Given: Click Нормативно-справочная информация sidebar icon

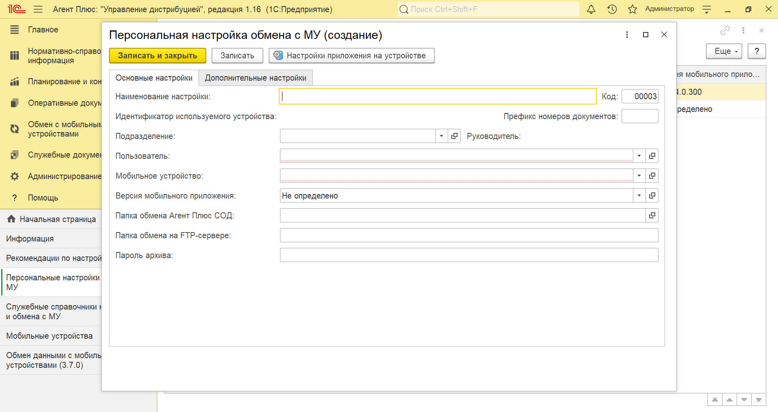Looking at the screenshot, I should [15, 56].
